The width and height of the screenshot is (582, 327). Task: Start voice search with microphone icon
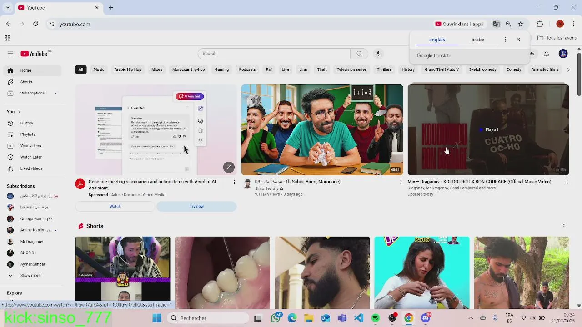(378, 54)
